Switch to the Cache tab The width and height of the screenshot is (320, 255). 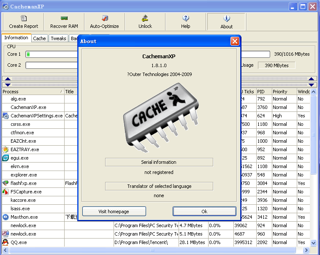click(39, 38)
